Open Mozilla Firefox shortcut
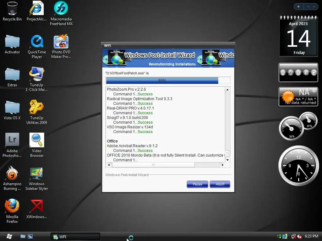Viewport: 322px width, 241px height. click(12, 211)
